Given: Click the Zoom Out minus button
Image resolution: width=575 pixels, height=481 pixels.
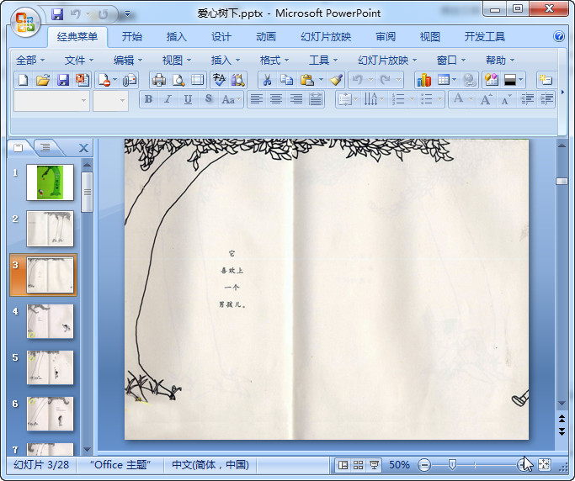Looking at the screenshot, I should (x=424, y=465).
